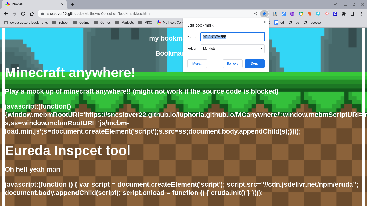This screenshot has width=367, height=206.
Task: Click the address bar URL
Action: point(99,14)
